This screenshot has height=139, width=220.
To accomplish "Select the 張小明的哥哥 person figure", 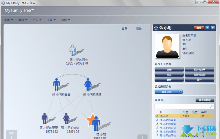I will coord(44,118).
